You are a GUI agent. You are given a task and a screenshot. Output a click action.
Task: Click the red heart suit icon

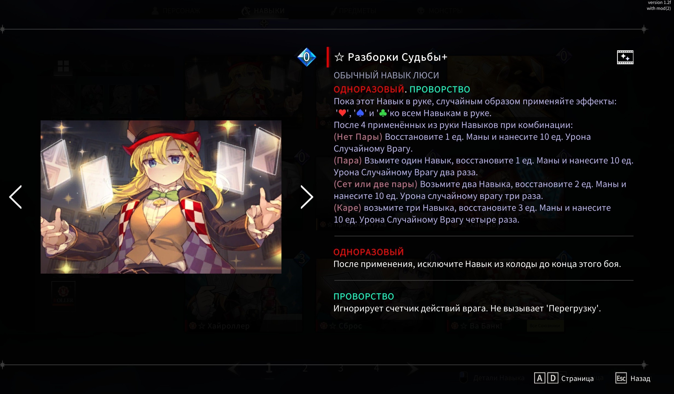tap(342, 113)
